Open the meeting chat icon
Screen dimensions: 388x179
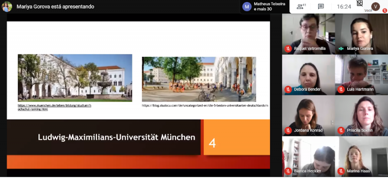point(321,7)
